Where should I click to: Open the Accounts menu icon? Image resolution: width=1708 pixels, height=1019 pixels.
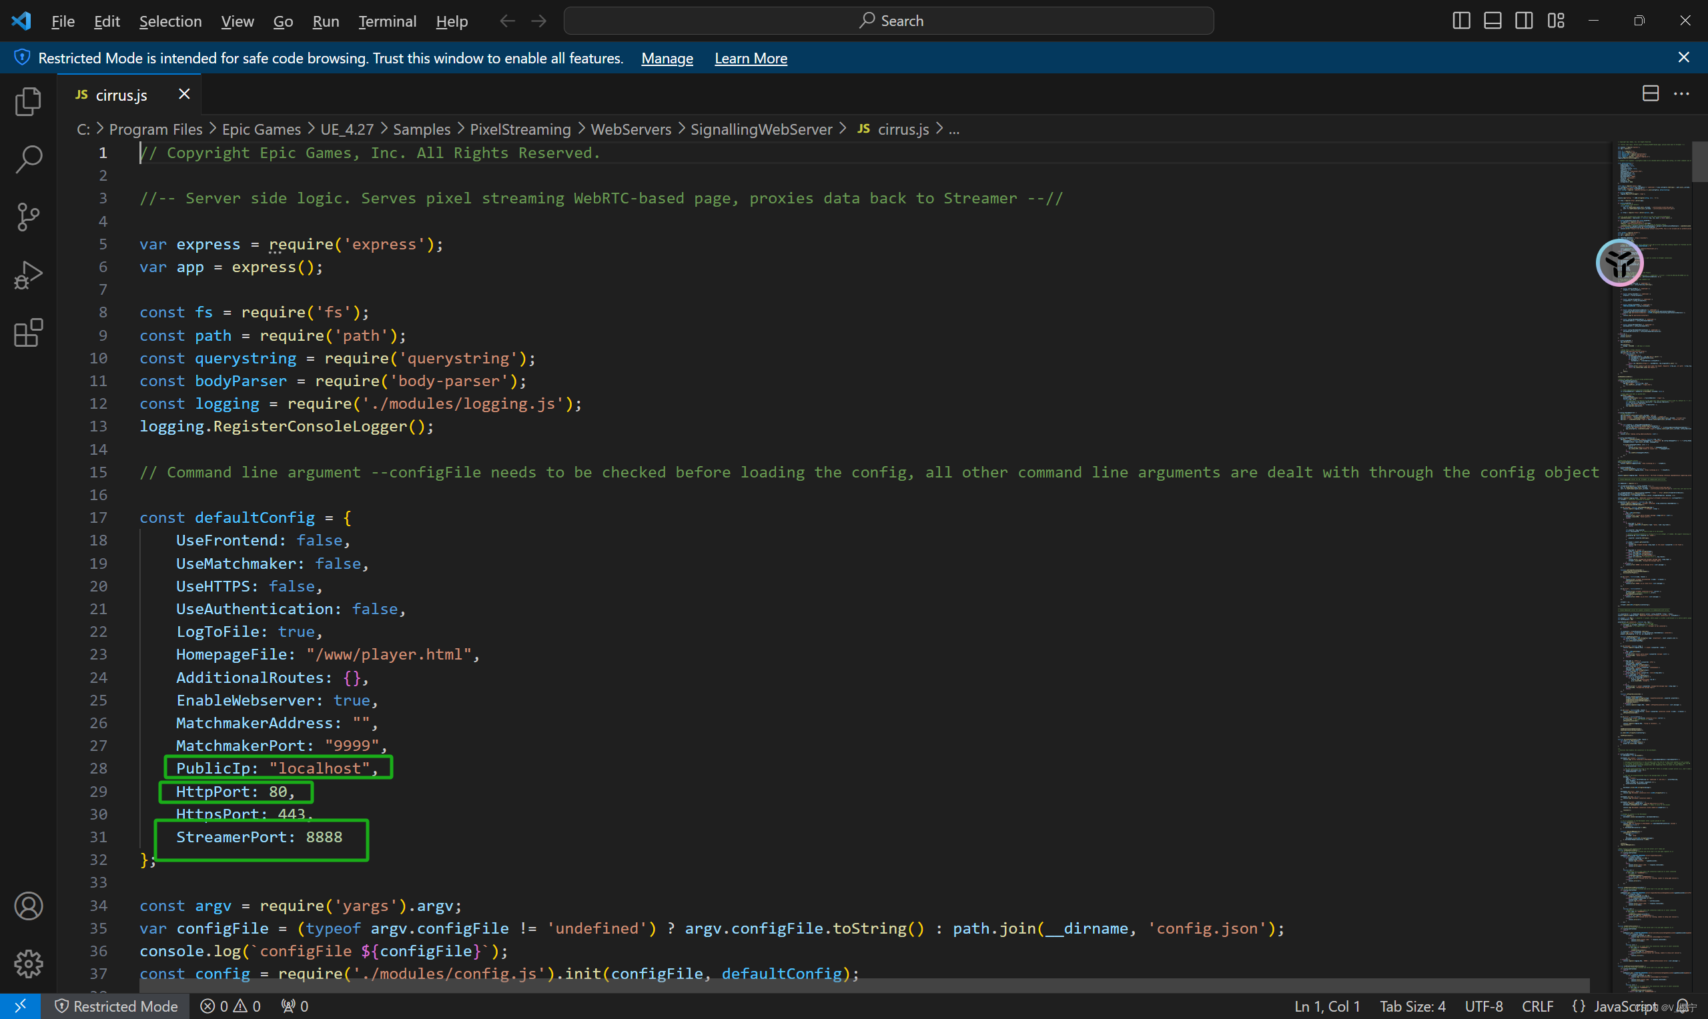(x=28, y=906)
